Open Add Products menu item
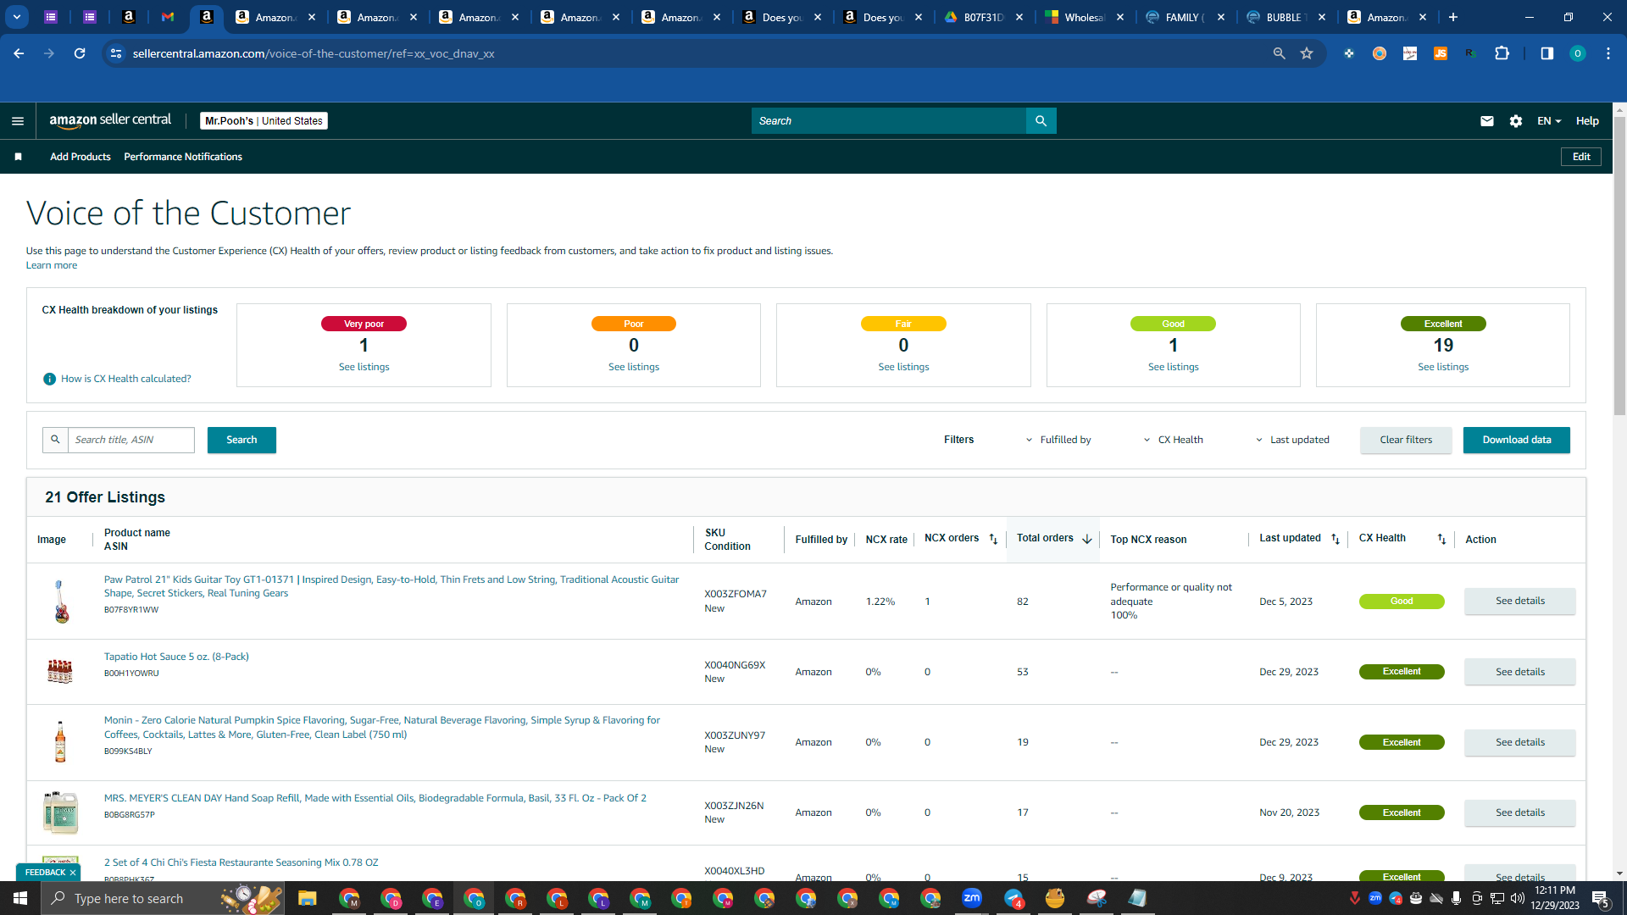 81,157
